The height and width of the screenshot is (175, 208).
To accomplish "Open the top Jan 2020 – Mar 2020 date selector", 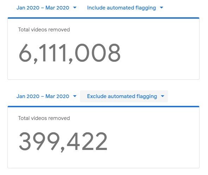I will [x=47, y=8].
